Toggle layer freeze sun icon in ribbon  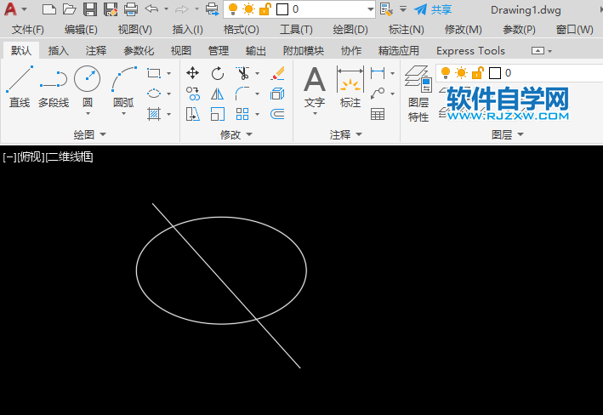(x=461, y=73)
